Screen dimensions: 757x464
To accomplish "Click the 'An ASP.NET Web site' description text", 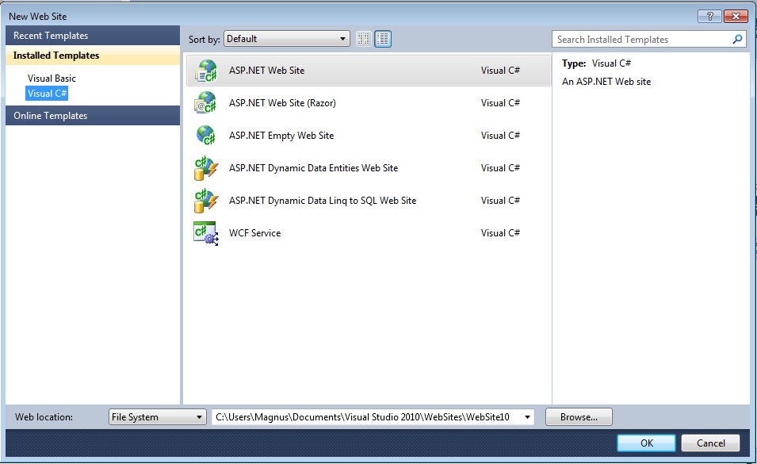I will coord(606,82).
